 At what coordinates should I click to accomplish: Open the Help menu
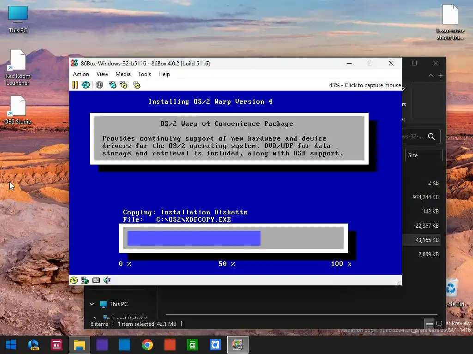pos(164,74)
